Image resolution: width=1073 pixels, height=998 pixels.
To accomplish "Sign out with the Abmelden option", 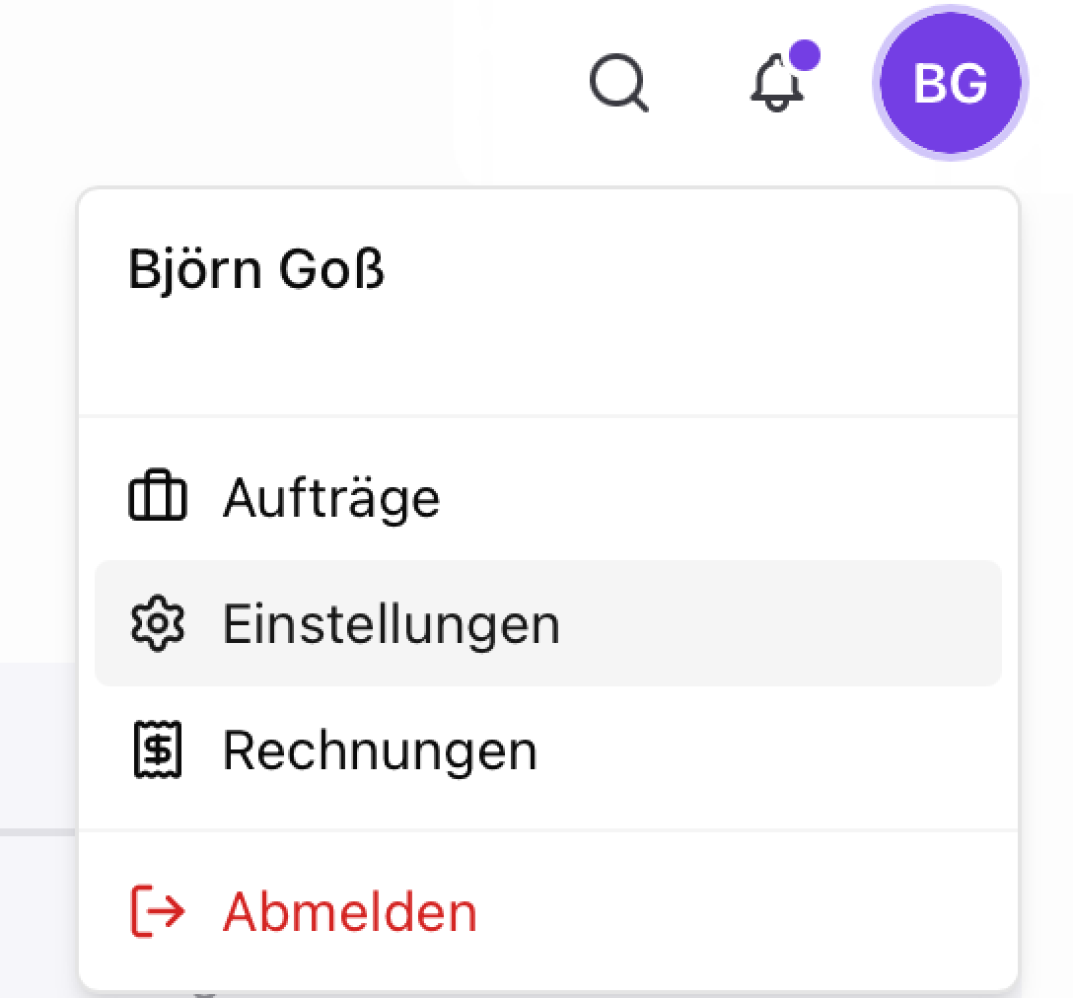I will [x=548, y=911].
